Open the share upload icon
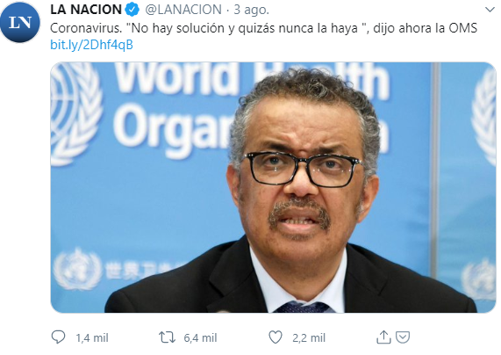The width and height of the screenshot is (501, 355). [383, 337]
